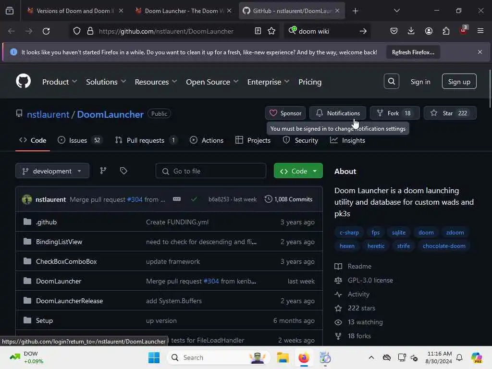Switch to the Security tab
The width and height of the screenshot is (492, 369).
pyautogui.click(x=300, y=140)
